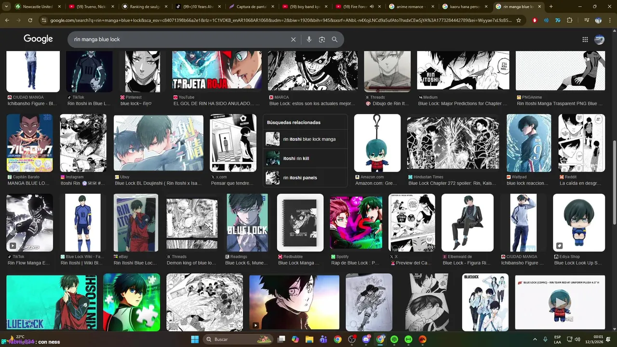
Task: Open the Spotify 'Rap de Blue Lock' image
Action: pos(356,223)
